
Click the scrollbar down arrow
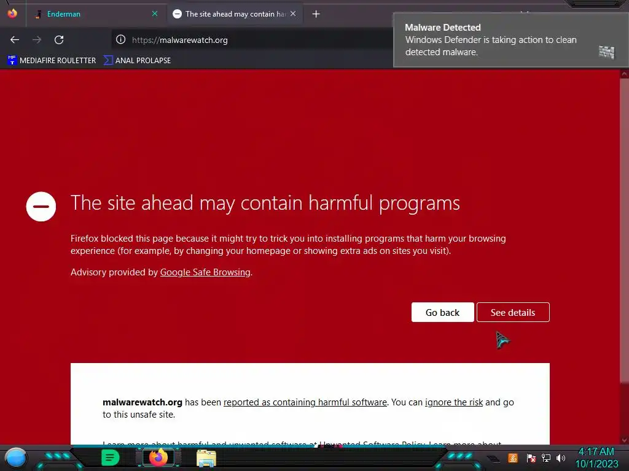tap(624, 440)
